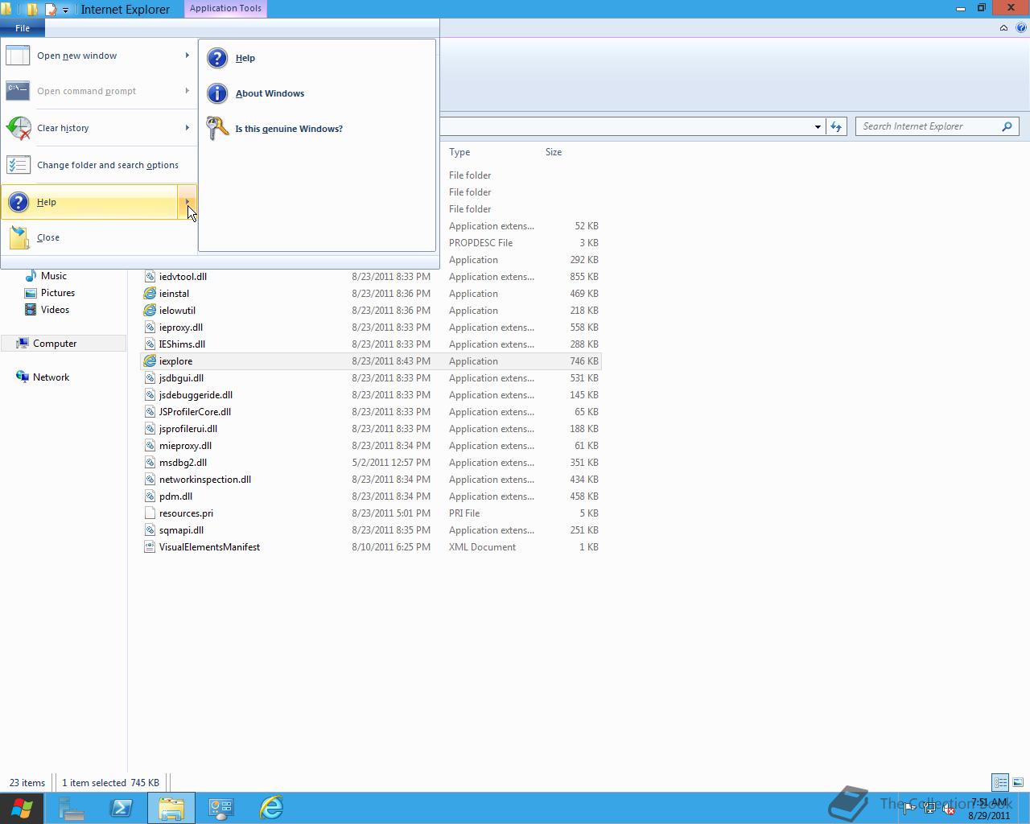Image resolution: width=1030 pixels, height=824 pixels.
Task: Select Computer in navigation pane
Action: point(55,344)
